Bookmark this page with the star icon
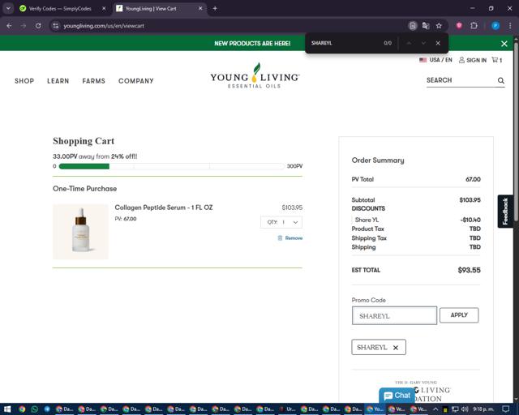519x415 pixels. [439, 26]
